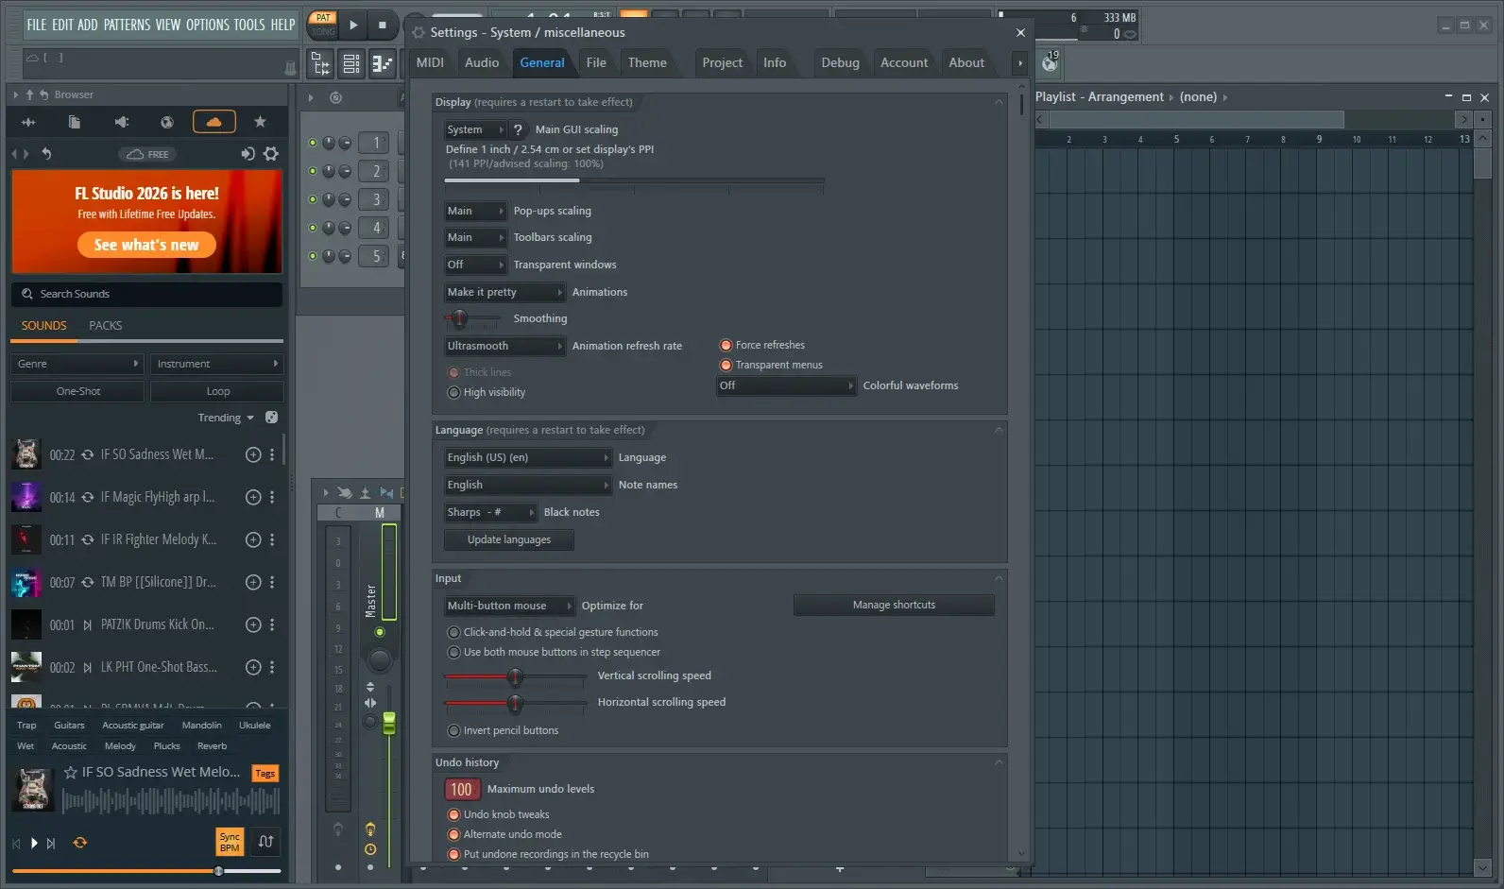Click the question mark help icon for GUI scaling
The image size is (1504, 889).
click(x=518, y=129)
